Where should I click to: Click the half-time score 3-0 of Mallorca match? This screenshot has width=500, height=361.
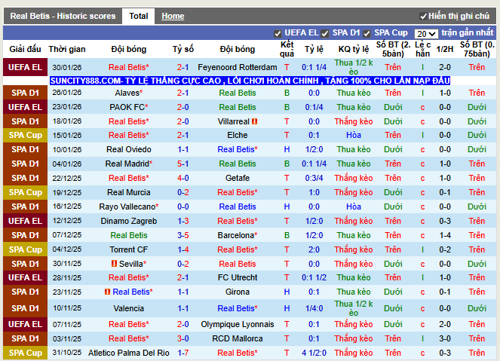click(x=444, y=338)
